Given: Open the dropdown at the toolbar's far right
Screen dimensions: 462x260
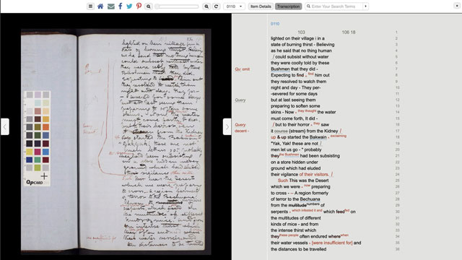Looking at the screenshot, I should 457,6.
